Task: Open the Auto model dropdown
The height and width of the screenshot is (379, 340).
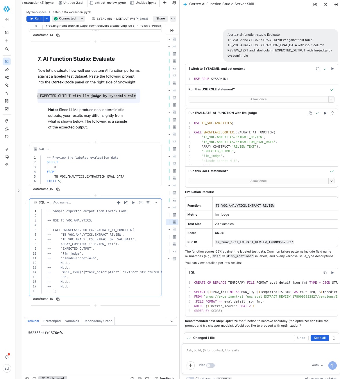Action: click(318, 365)
